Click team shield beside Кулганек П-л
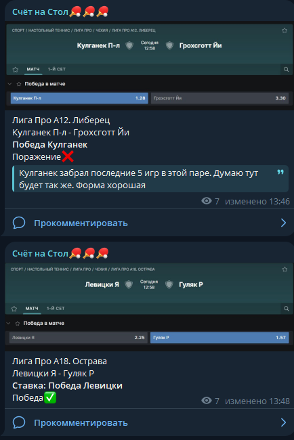 (129, 45)
